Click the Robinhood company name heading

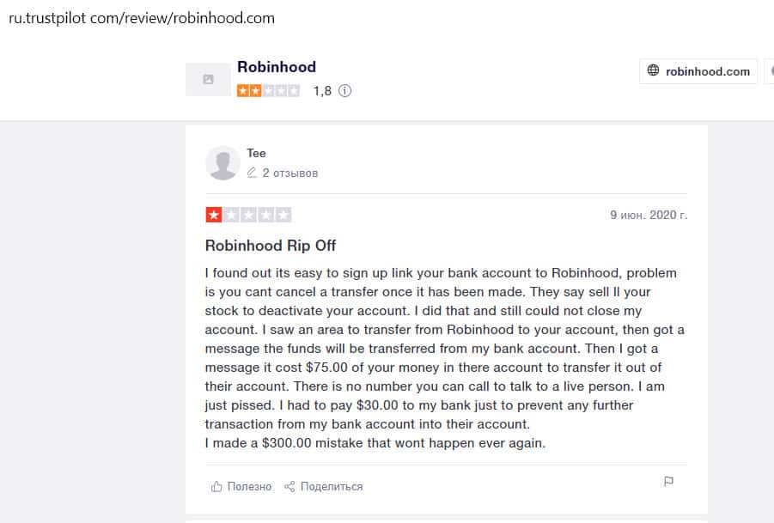tap(277, 67)
